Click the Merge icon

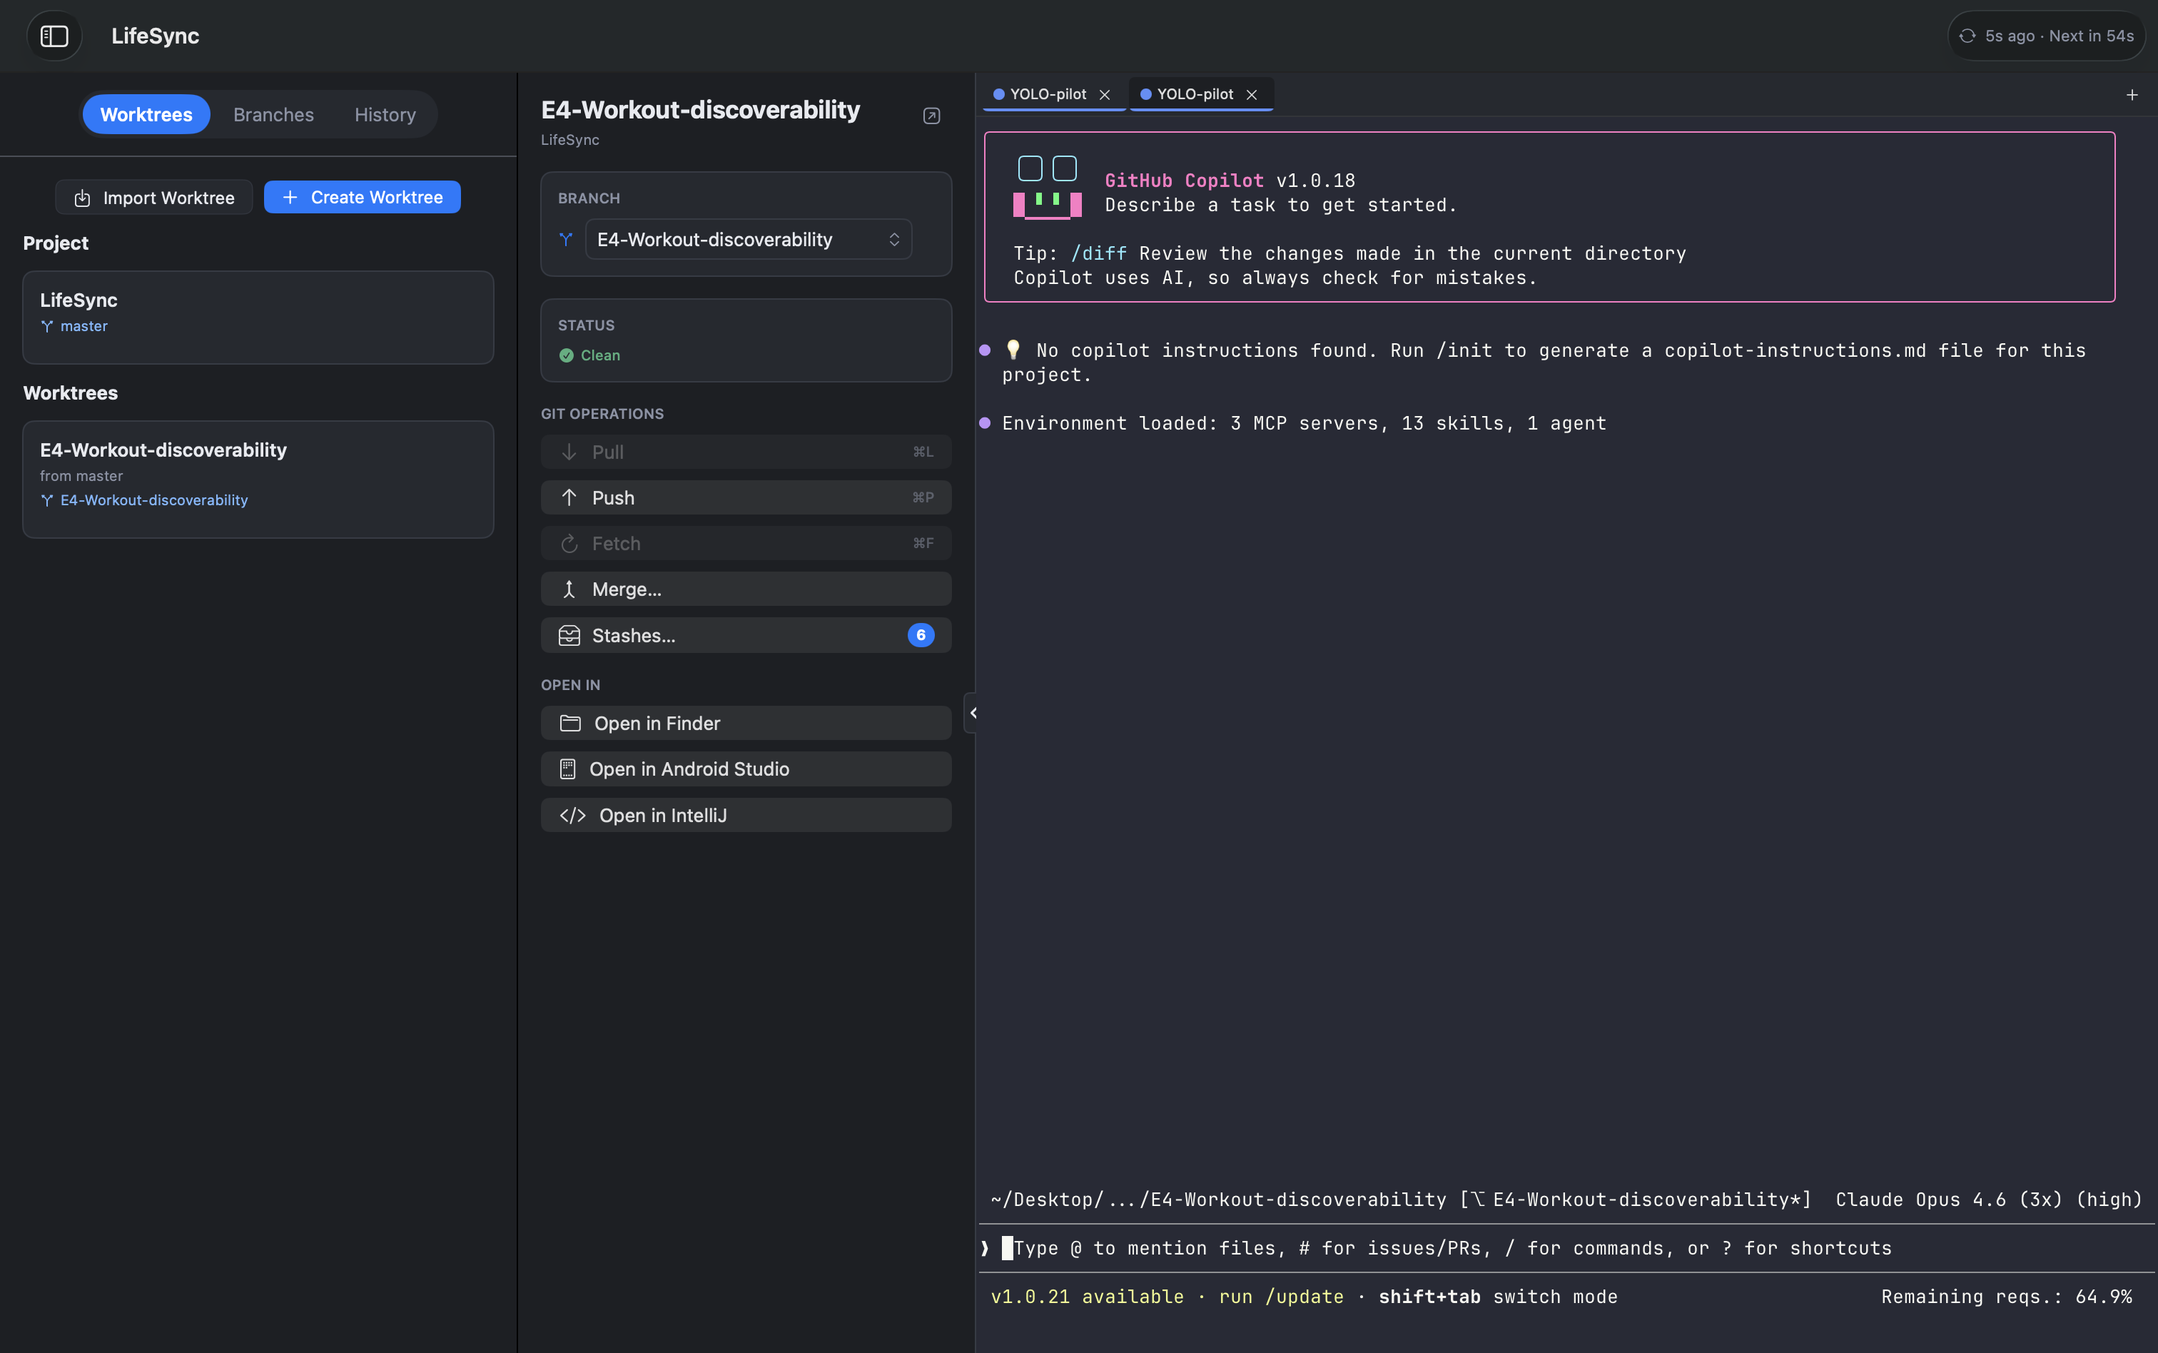point(569,589)
